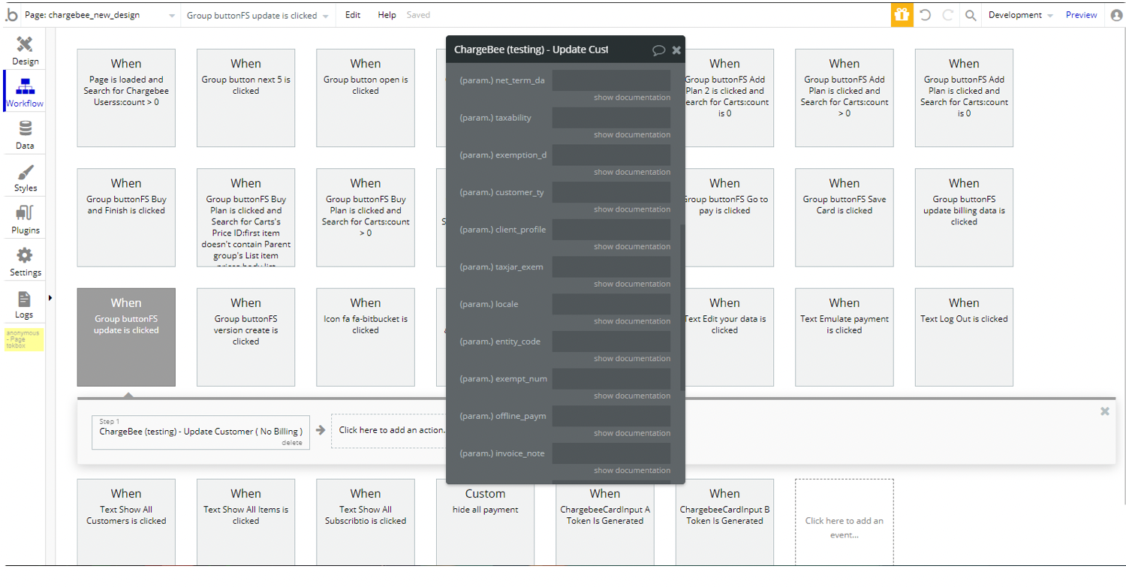Close the workflow steps panel
This screenshot has height=587, width=1126.
1104,411
